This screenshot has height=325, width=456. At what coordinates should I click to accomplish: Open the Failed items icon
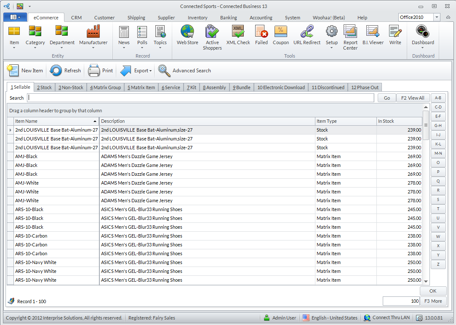[x=261, y=35]
